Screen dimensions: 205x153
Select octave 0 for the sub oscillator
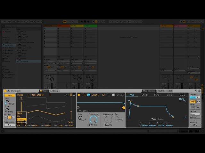[6, 117]
